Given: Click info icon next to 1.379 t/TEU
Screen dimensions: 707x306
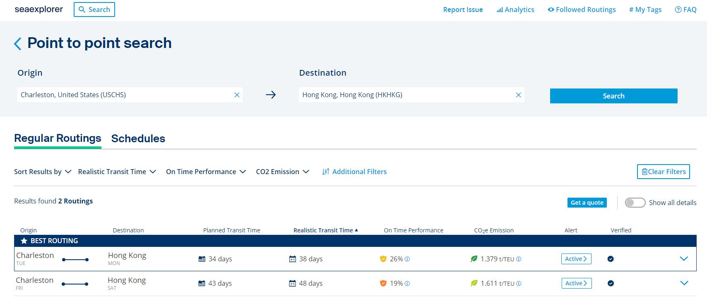Looking at the screenshot, I should [519, 259].
